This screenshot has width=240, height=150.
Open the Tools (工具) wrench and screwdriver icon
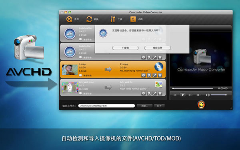(x=113, y=19)
